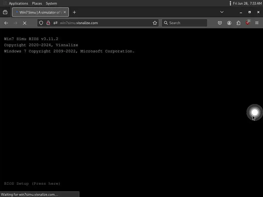Click the Win7 Simu BIOS version text

pyautogui.click(x=31, y=39)
